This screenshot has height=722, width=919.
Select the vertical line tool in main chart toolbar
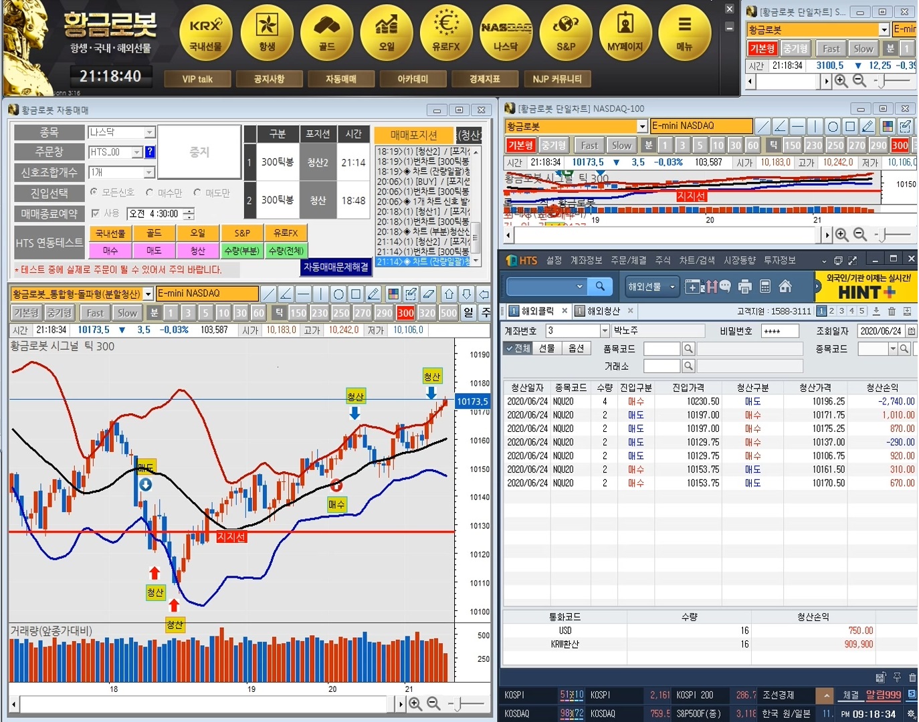321,293
